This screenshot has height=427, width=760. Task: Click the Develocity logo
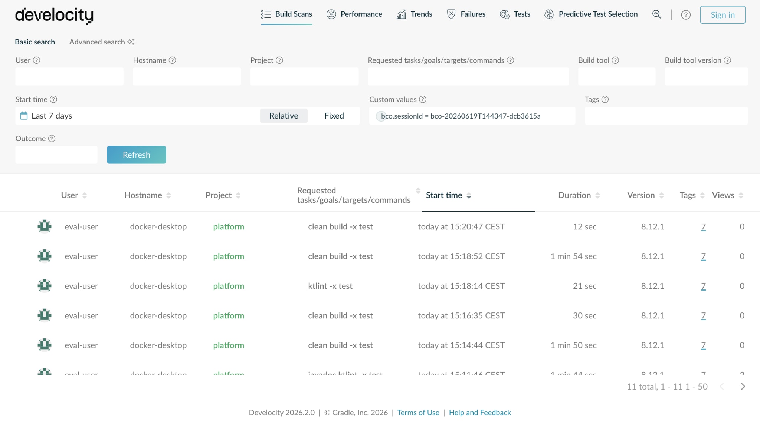point(54,16)
